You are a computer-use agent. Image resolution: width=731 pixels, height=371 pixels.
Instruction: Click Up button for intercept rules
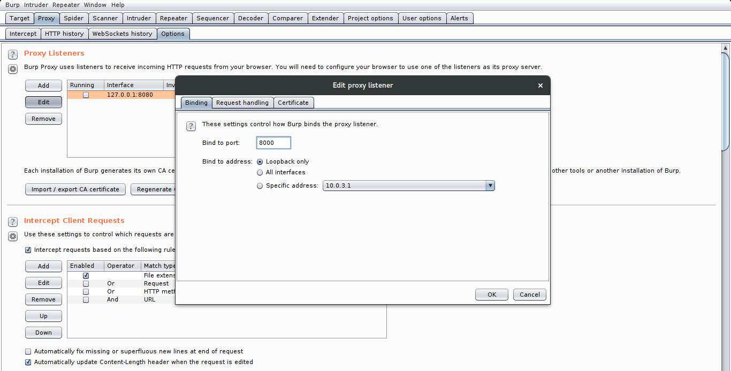tap(43, 316)
